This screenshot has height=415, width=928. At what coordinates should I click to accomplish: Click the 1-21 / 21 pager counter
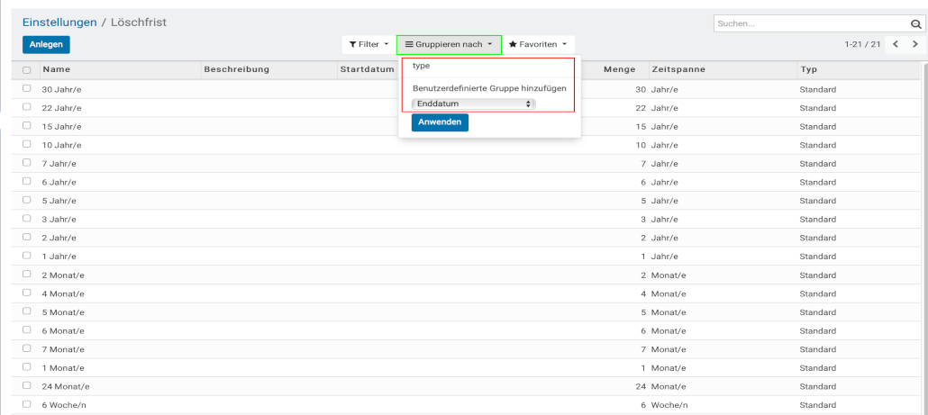coord(861,44)
